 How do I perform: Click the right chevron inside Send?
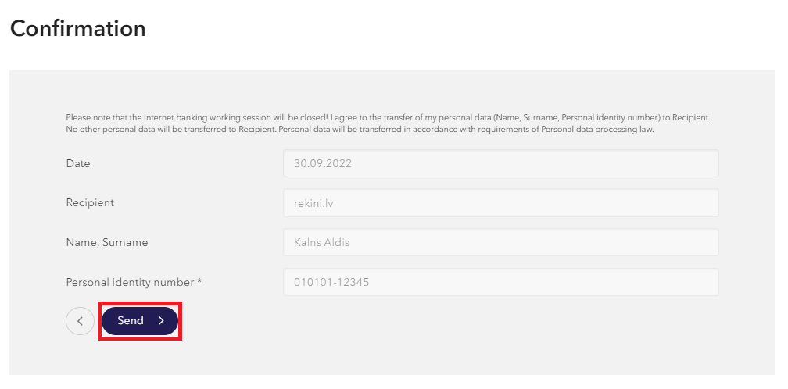pos(161,321)
